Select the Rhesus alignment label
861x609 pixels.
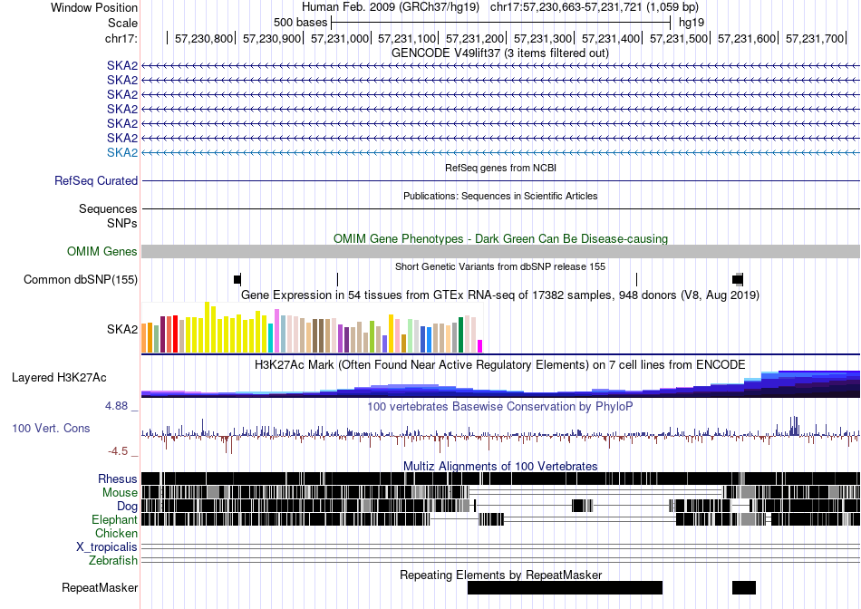[118, 478]
